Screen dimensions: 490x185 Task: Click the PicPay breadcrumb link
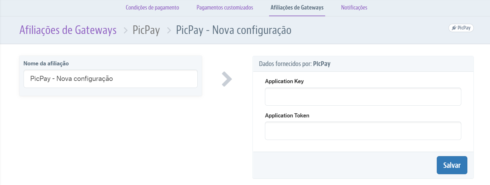[x=146, y=30]
